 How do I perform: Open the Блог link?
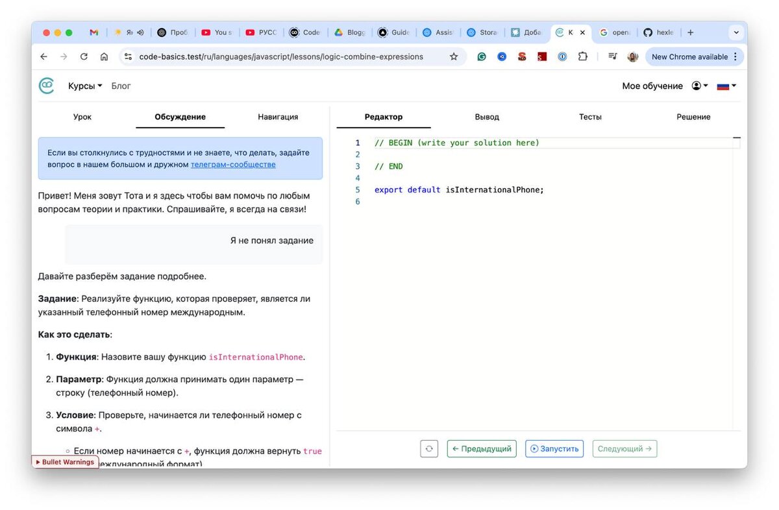tap(121, 86)
